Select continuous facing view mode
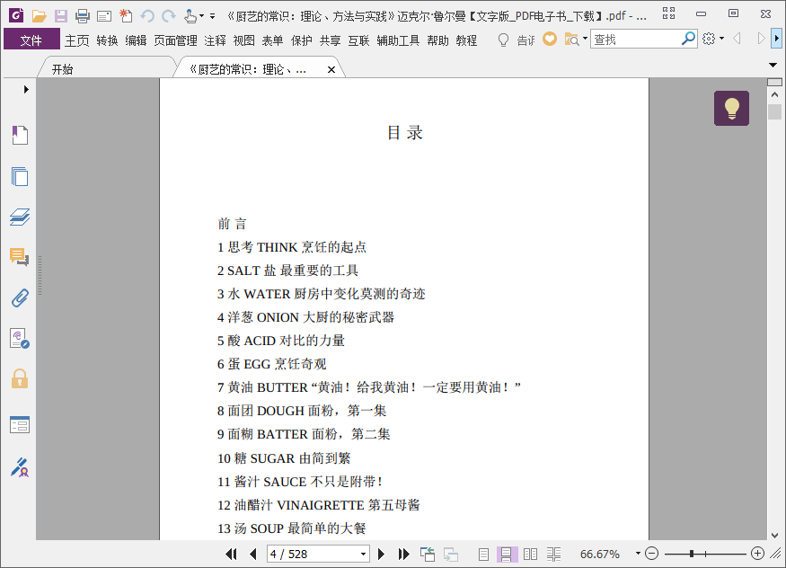This screenshot has height=568, width=786. point(554,554)
